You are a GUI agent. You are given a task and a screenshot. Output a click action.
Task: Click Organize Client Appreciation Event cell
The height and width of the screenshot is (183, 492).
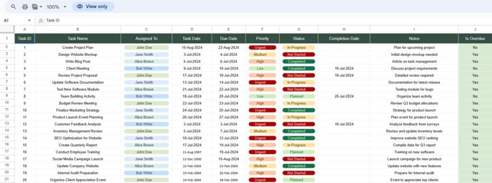[x=78, y=180]
